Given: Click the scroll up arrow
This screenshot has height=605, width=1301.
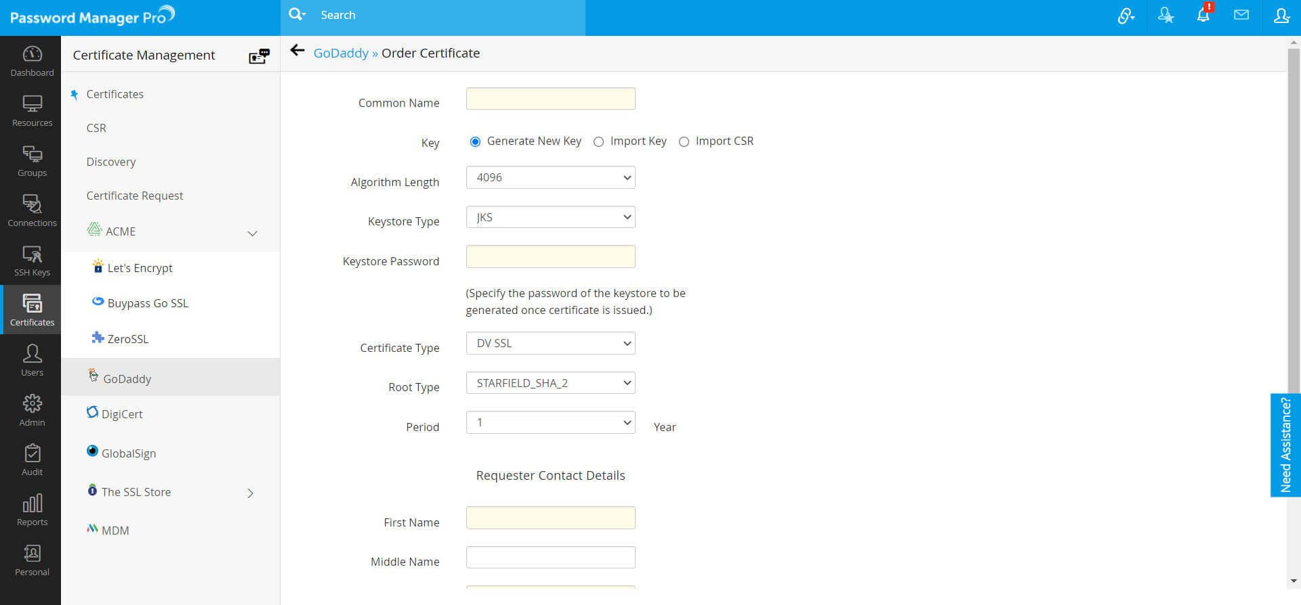Looking at the screenshot, I should (1294, 43).
